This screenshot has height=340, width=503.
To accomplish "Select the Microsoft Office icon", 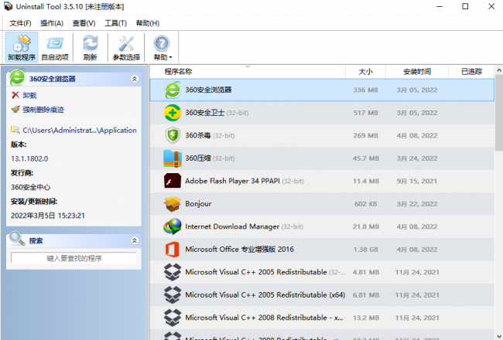I will [173, 250].
